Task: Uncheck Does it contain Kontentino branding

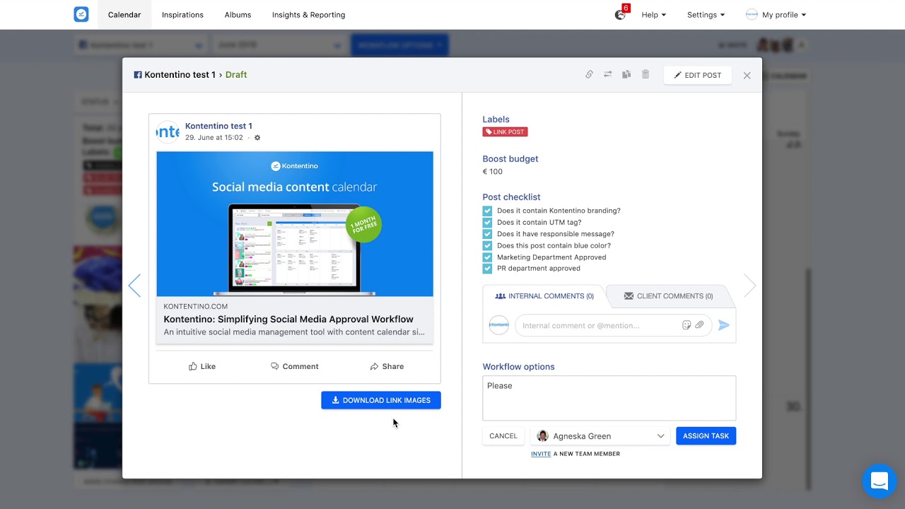Action: pos(487,211)
